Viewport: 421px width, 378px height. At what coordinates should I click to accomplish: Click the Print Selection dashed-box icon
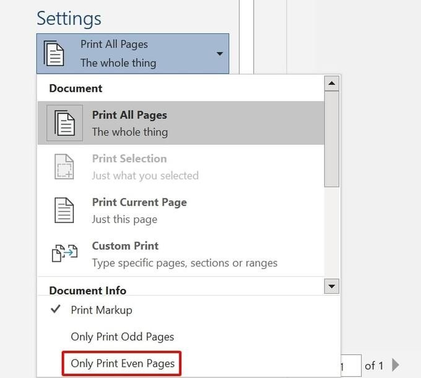(64, 167)
